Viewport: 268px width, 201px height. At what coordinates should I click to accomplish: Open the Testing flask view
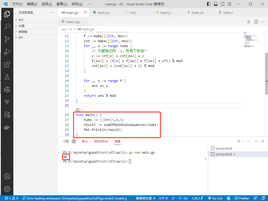click(7, 77)
